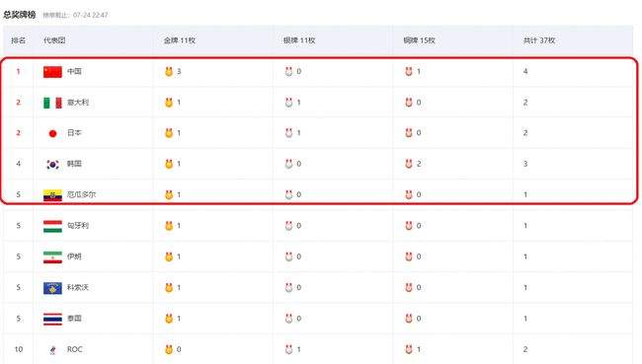Click the Italy flag icon
Viewport: 642px width, 364px height.
[52, 103]
